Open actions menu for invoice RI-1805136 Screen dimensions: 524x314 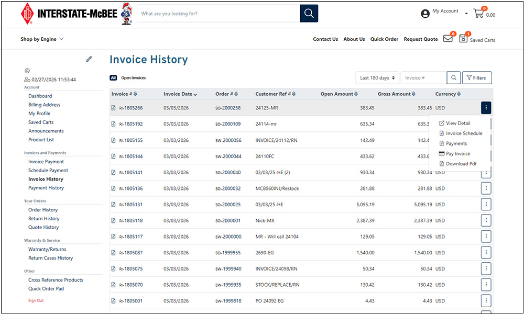point(486,188)
